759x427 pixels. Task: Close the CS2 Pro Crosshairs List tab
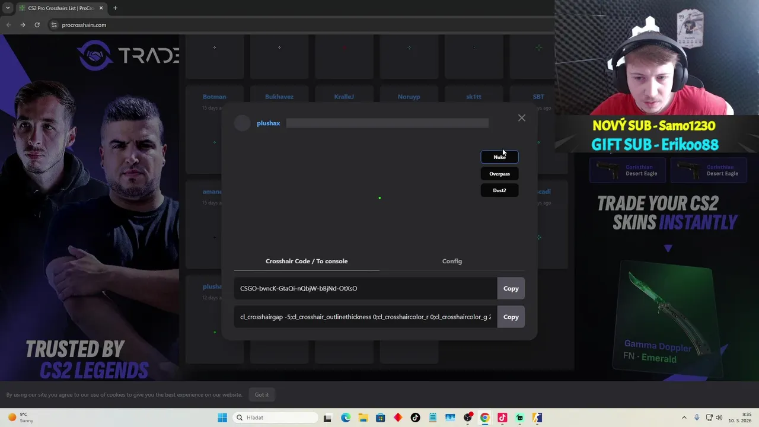pos(101,8)
